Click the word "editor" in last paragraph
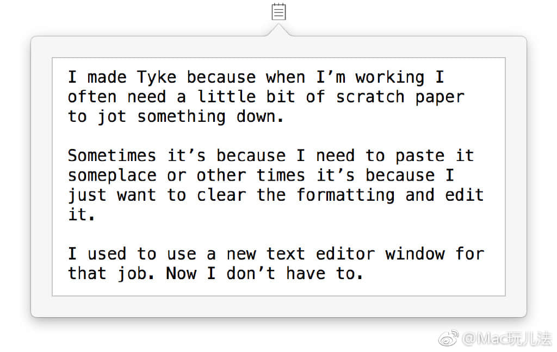 tap(345, 254)
